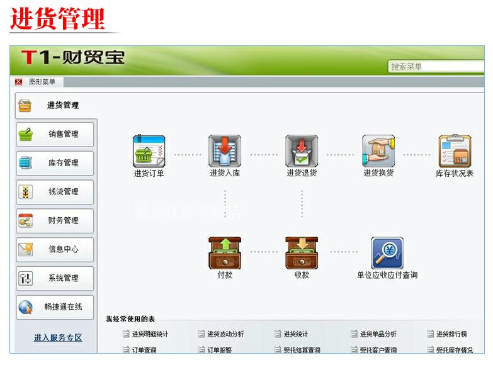Viewport: 493px width, 365px height.
Task: Open the 受托结算查询 report
Action: point(302,350)
